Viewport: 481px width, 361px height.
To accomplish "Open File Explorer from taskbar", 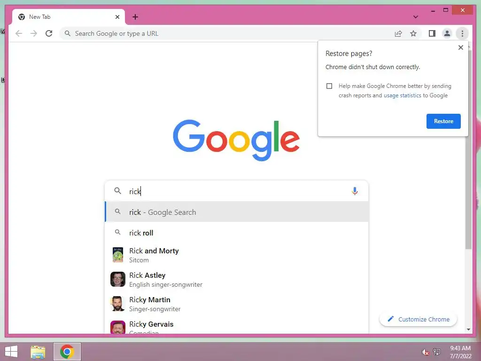I will (x=38, y=352).
